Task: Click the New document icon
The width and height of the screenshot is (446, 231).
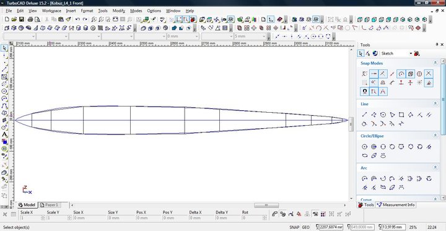Action: 7,19
